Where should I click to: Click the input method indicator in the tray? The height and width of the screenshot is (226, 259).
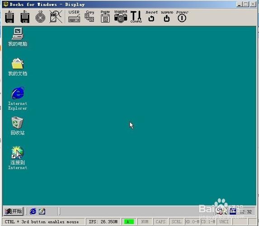233,211
